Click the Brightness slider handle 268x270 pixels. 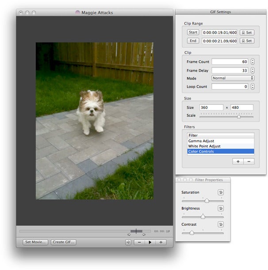203,216
